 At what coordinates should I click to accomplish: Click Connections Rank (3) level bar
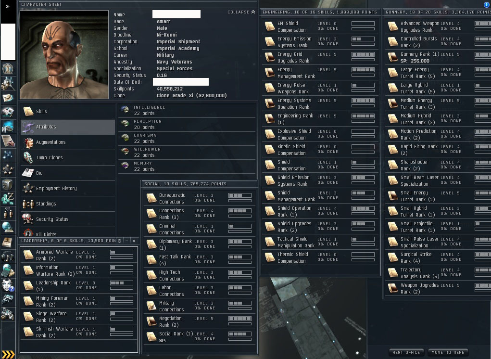click(x=240, y=211)
